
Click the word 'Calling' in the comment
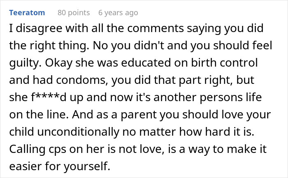click(27, 149)
